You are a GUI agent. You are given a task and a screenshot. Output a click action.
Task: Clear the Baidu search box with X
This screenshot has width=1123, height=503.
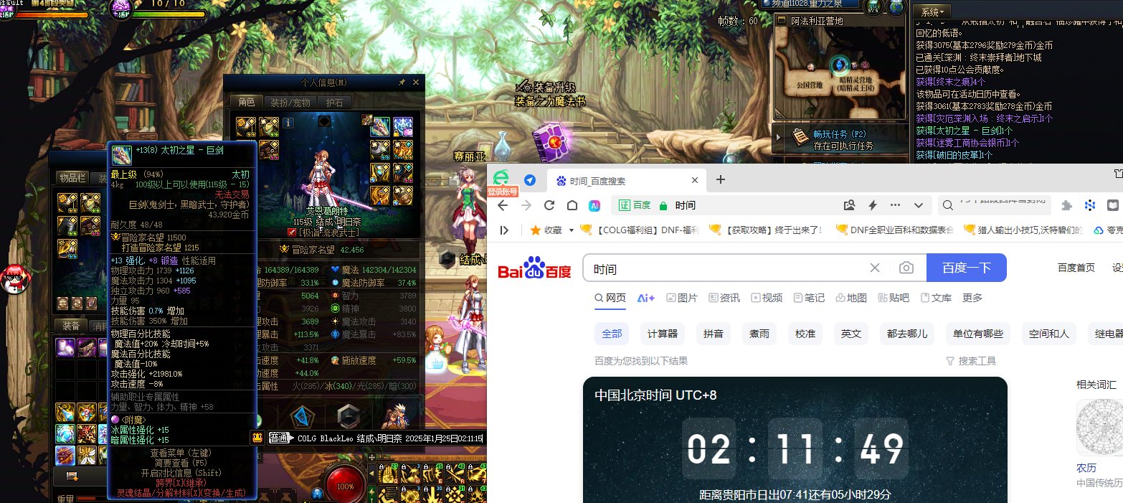[874, 268]
